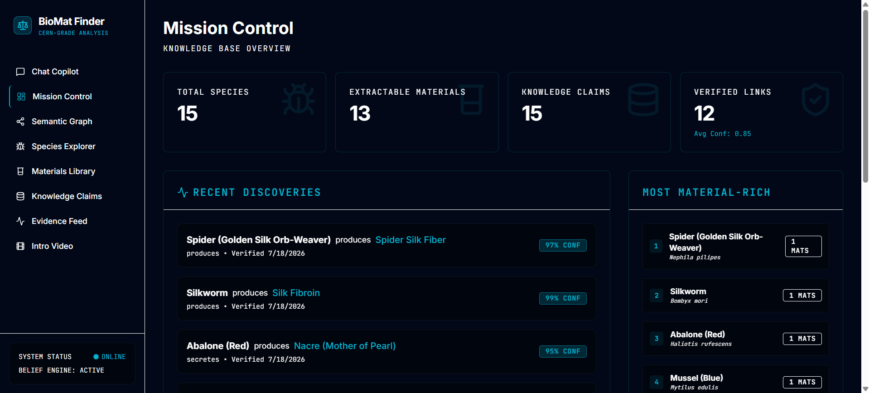Image resolution: width=869 pixels, height=393 pixels.
Task: Click the beaker icon in Extractable Materials card
Action: point(471,99)
